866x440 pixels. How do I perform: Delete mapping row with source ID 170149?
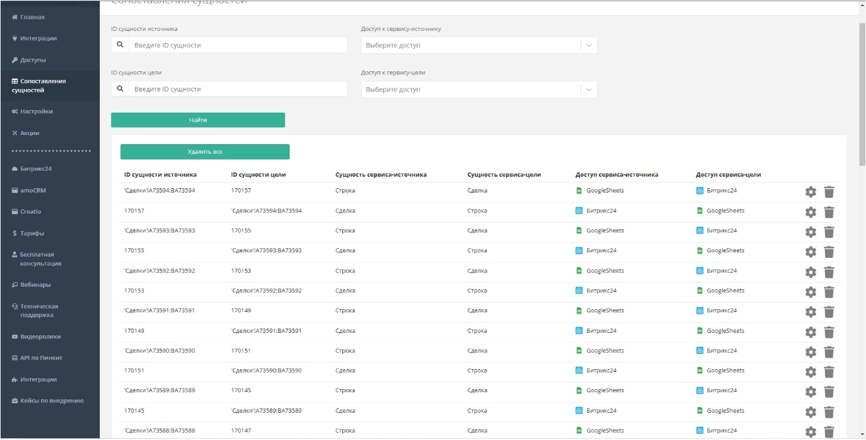[x=829, y=332]
